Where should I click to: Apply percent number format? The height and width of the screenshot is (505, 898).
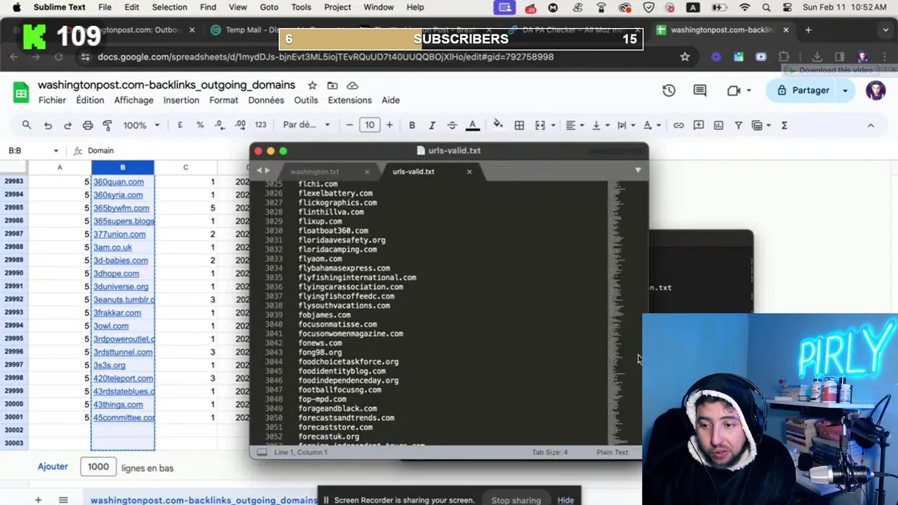(x=200, y=125)
